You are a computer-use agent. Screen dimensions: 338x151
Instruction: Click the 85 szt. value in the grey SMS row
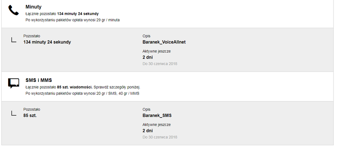[30, 115]
